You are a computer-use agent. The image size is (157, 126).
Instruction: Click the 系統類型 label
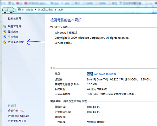click(60, 89)
